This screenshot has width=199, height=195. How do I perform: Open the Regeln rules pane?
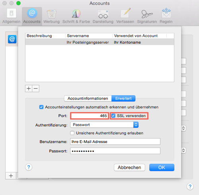click(166, 16)
